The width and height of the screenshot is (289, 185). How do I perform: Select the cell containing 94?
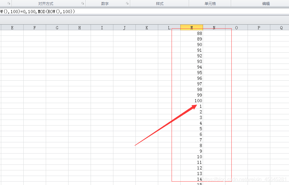pos(192,67)
